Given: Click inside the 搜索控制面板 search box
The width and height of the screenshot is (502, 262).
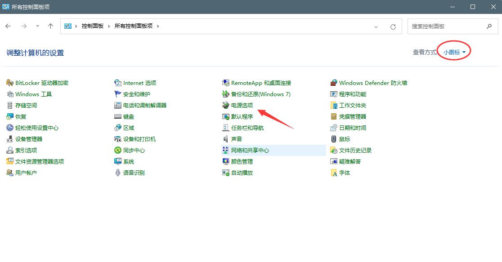Looking at the screenshot, I should pyautogui.click(x=445, y=26).
